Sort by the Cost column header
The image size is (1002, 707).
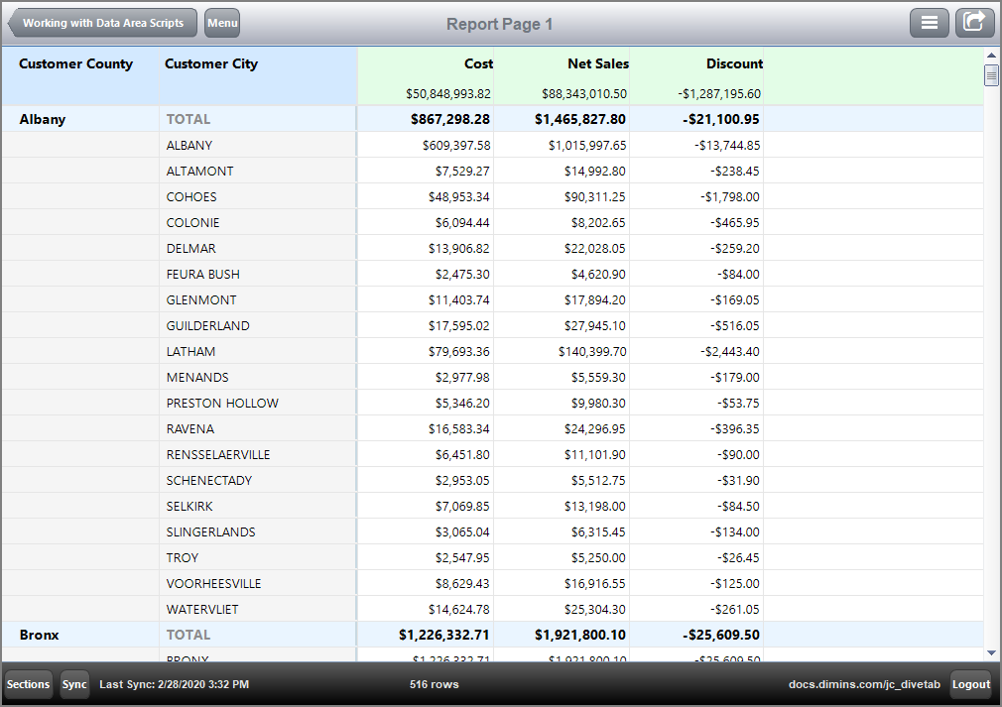[477, 63]
